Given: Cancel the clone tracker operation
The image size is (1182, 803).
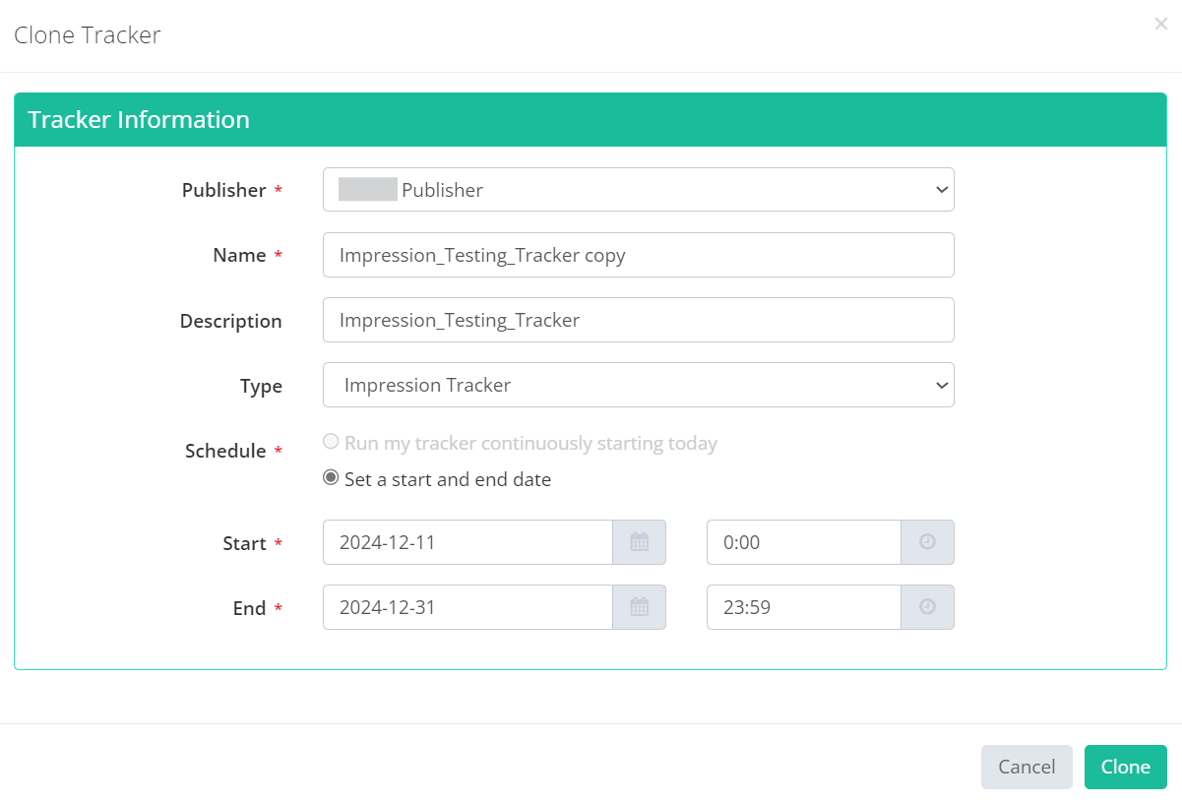Looking at the screenshot, I should click(x=1026, y=767).
